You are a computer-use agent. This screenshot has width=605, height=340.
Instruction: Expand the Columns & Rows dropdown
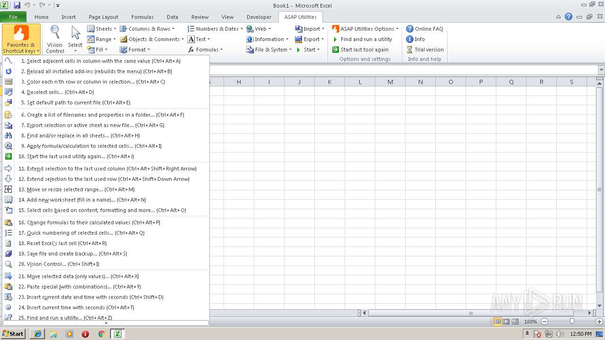[147, 29]
